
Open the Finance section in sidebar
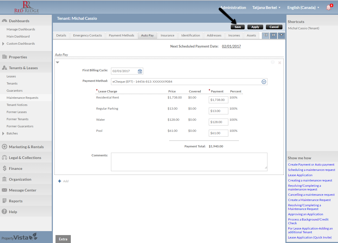[x=16, y=169]
